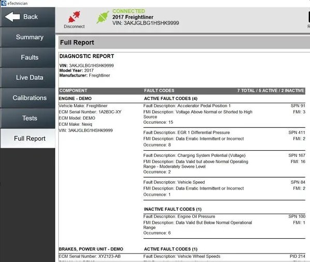
Task: Select the BRAKES, POWER UNIT - DEMO component
Action: tap(90, 249)
